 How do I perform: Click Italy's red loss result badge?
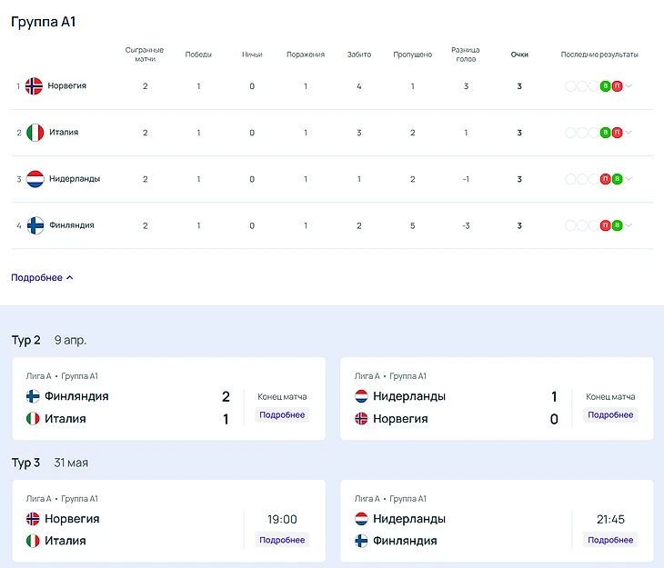(x=617, y=133)
